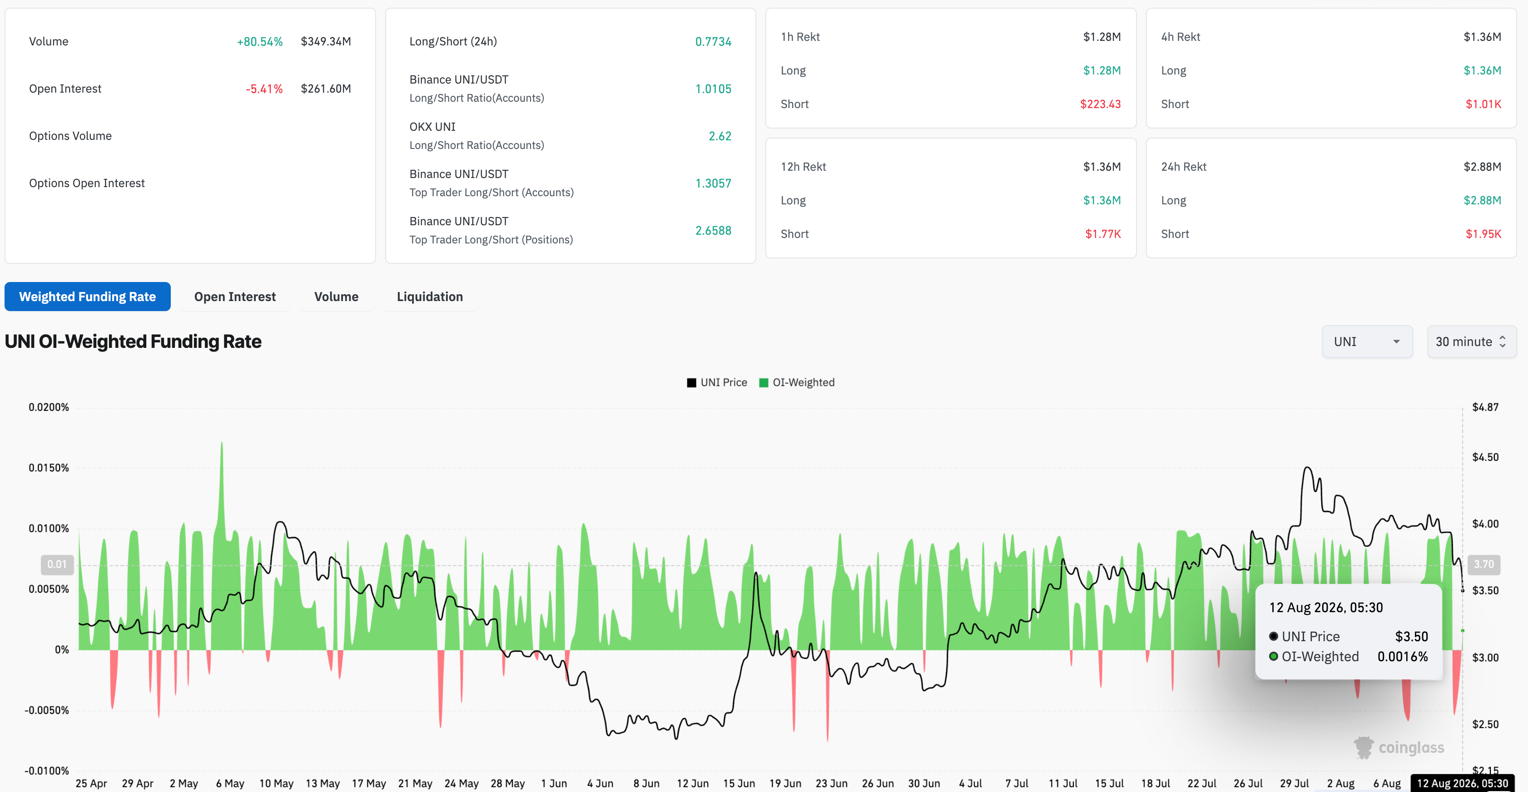This screenshot has width=1528, height=792.
Task: Click the $4.00 price axis label
Action: pyautogui.click(x=1485, y=525)
